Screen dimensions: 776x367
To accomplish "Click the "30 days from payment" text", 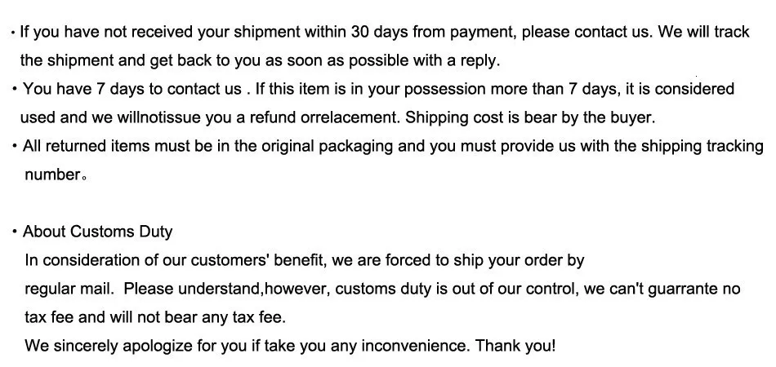I will 433,33.
